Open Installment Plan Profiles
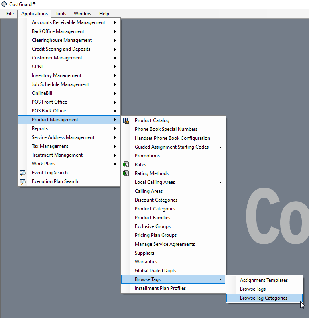The height and width of the screenshot is (318, 309). click(x=160, y=288)
